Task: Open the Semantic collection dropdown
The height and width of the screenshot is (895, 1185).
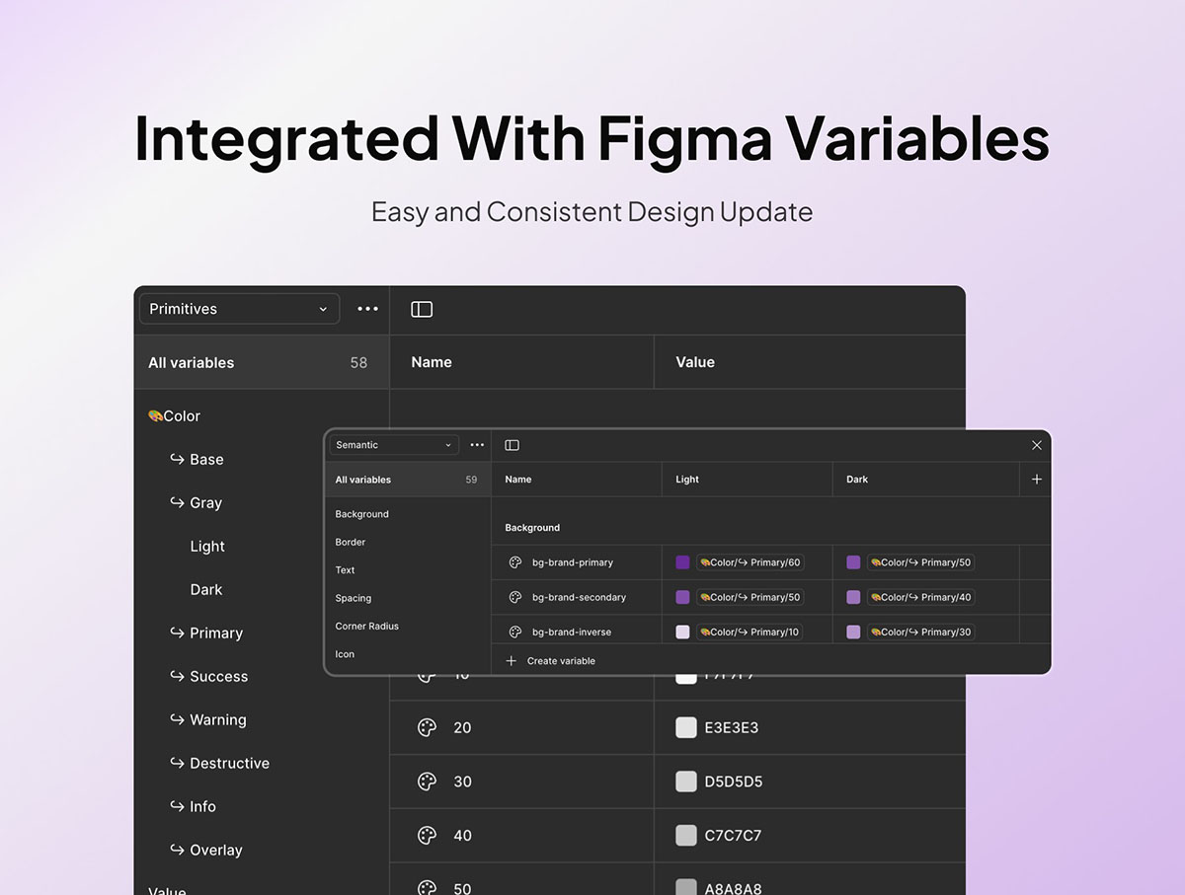Action: click(394, 445)
